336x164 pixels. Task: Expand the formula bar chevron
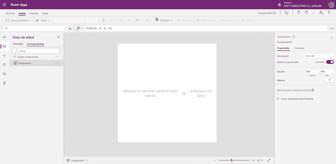332,28
